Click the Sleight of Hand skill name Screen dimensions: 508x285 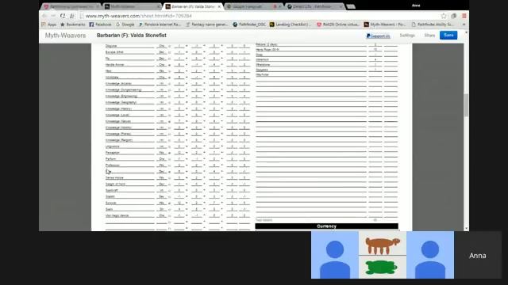pos(115,184)
